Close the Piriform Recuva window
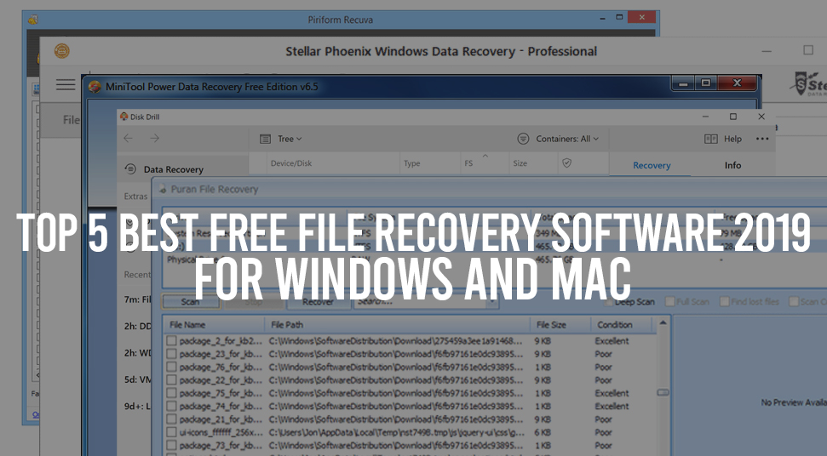The image size is (827, 456). coord(642,17)
